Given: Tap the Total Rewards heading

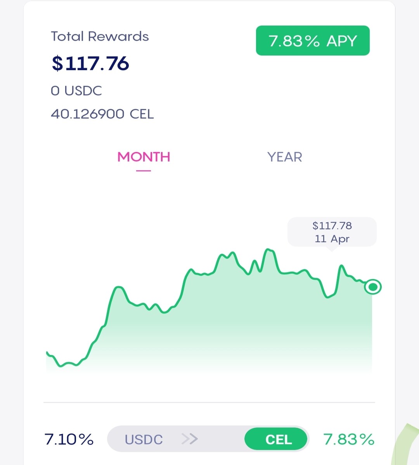Looking at the screenshot, I should [x=100, y=36].
